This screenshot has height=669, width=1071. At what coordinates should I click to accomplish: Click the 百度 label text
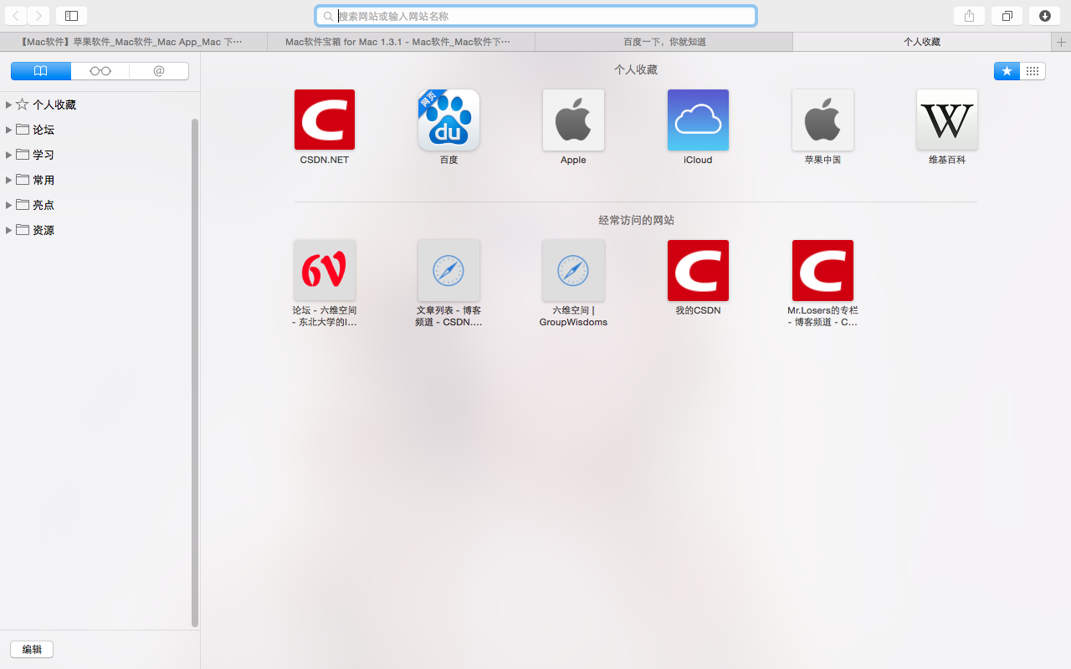coord(449,160)
